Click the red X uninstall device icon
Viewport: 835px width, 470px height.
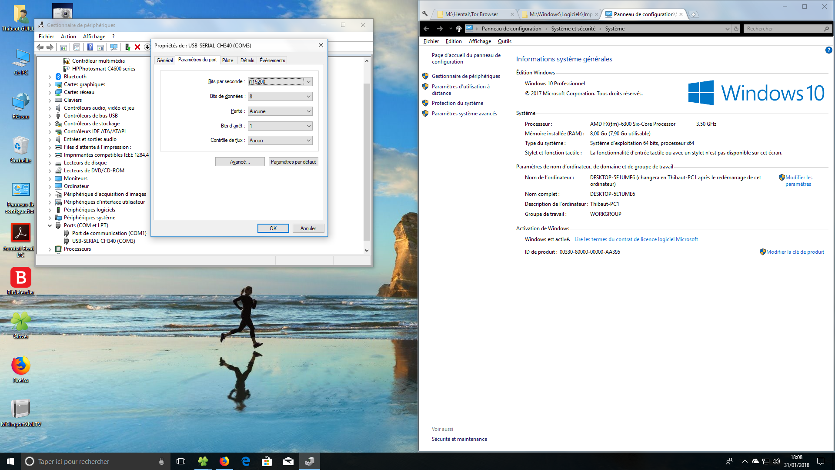pyautogui.click(x=137, y=47)
